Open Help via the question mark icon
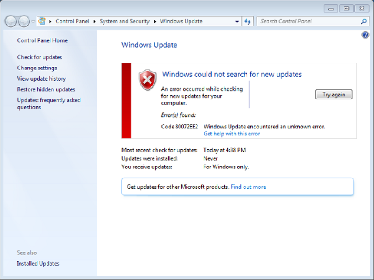Viewport: 374px width, 280px height. click(x=365, y=35)
